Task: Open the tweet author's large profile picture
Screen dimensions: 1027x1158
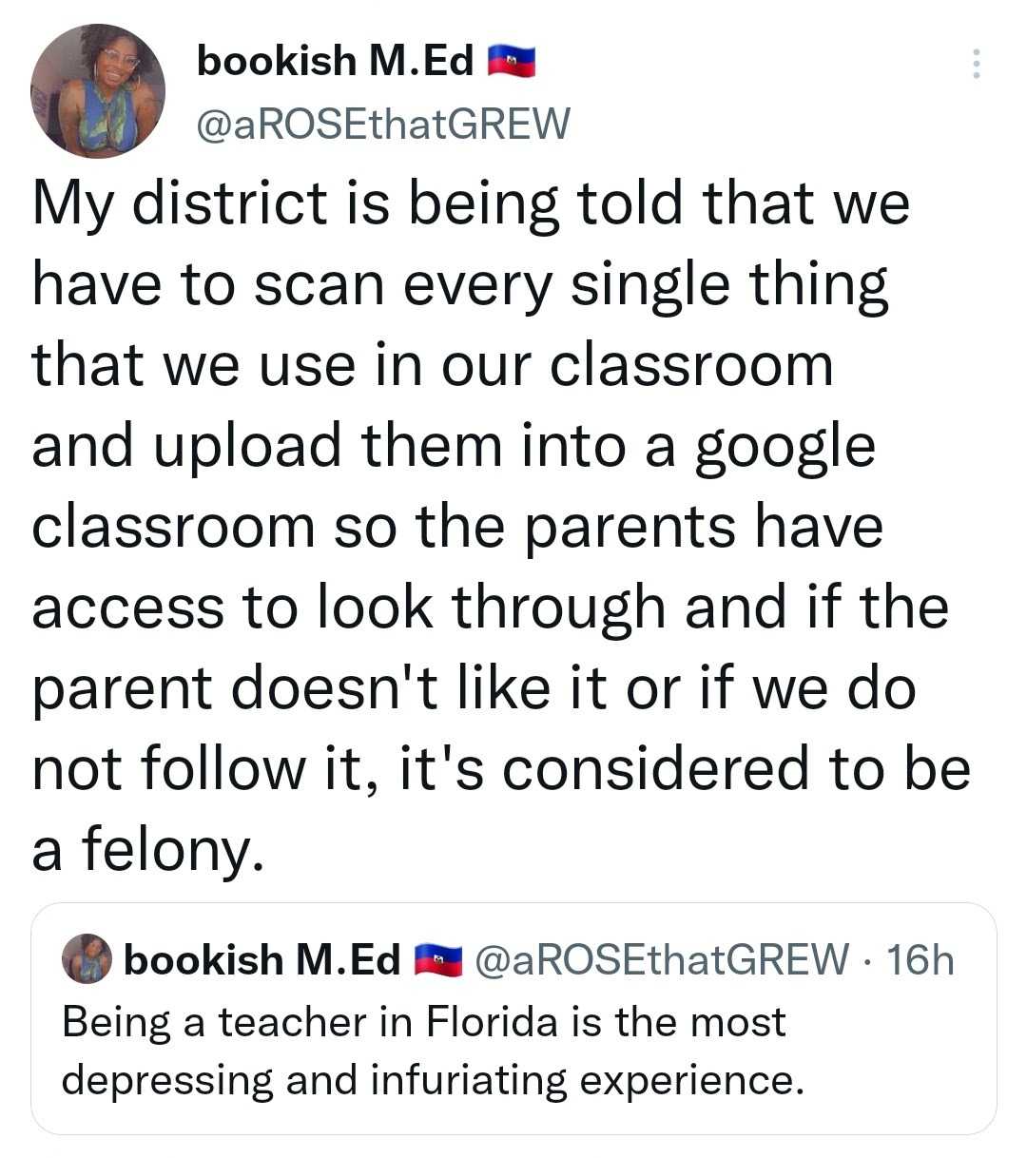Action: (x=98, y=90)
